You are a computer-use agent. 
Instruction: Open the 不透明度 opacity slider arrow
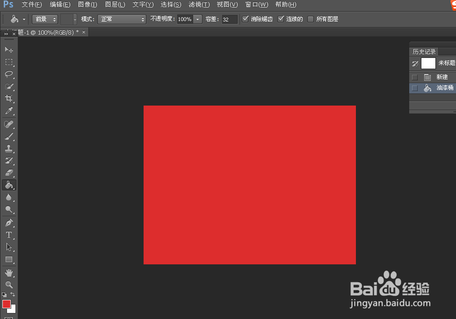(x=198, y=20)
